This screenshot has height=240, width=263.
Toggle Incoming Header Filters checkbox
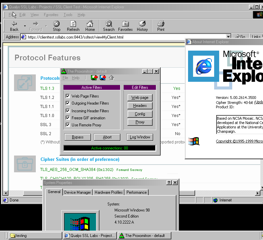click(68, 111)
